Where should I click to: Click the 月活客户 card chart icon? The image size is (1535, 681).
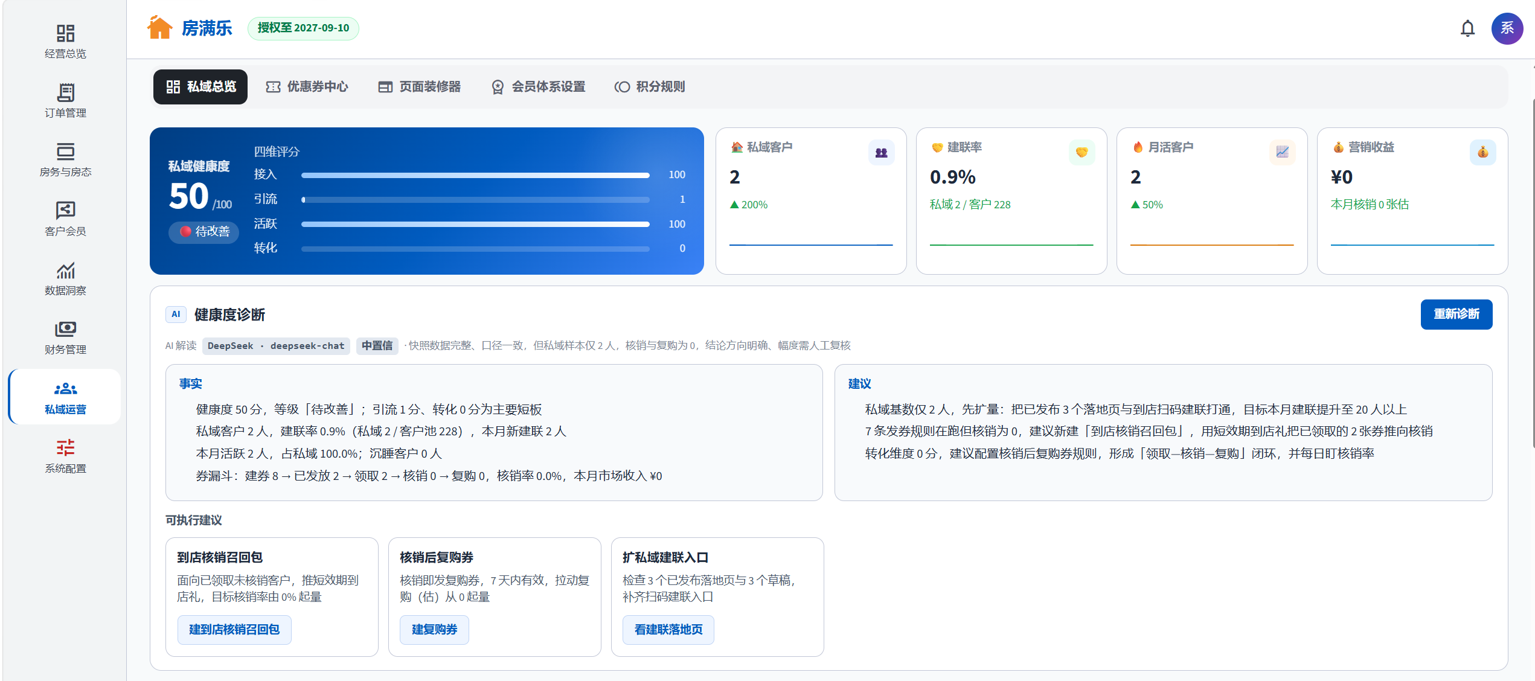(1282, 152)
